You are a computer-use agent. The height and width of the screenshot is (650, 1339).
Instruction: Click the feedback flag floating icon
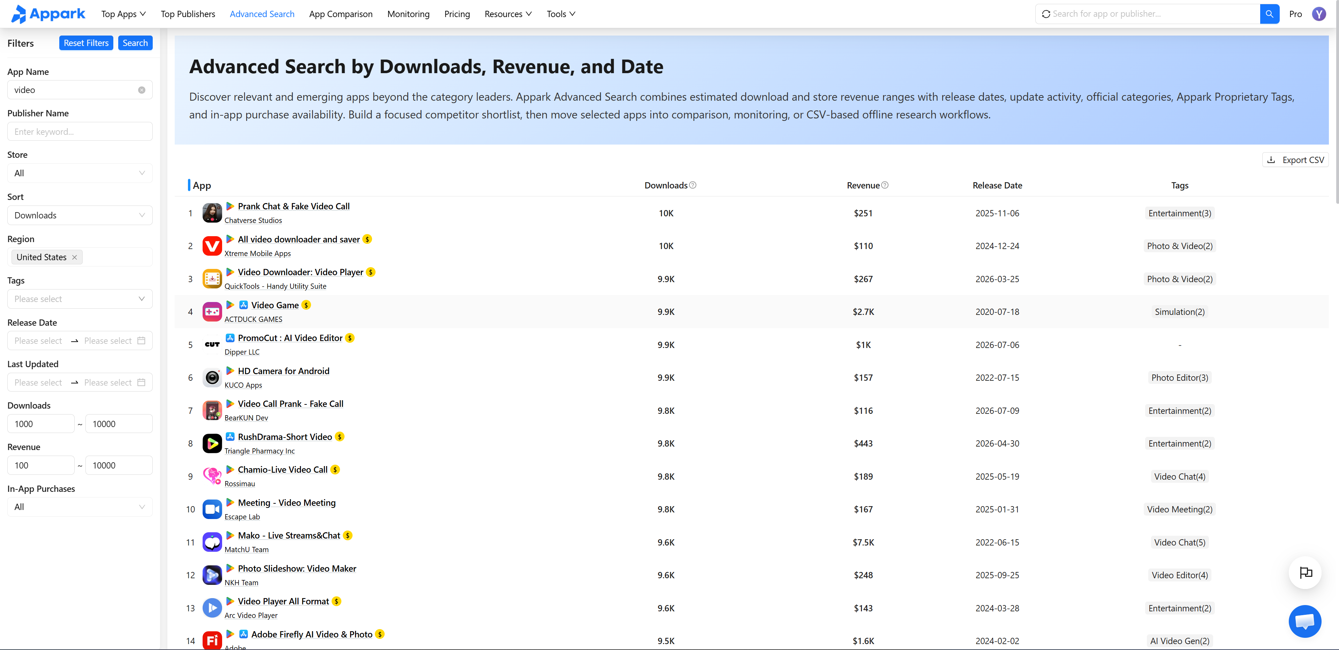(x=1305, y=573)
